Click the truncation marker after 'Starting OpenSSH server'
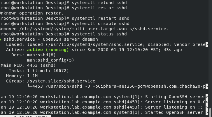Image resolution: width=212 pixels, height=117 pixels. point(207,97)
